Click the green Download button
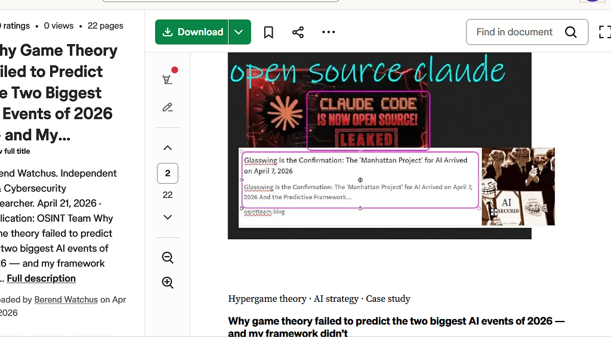 (x=192, y=32)
